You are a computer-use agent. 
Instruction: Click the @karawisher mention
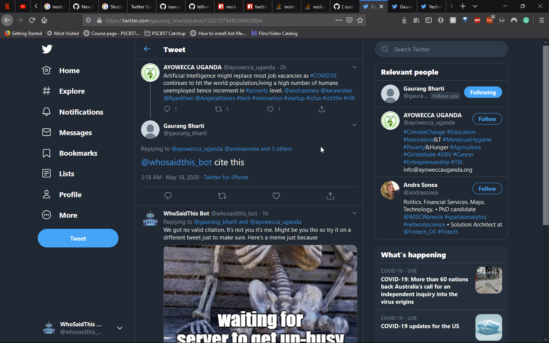(336, 91)
